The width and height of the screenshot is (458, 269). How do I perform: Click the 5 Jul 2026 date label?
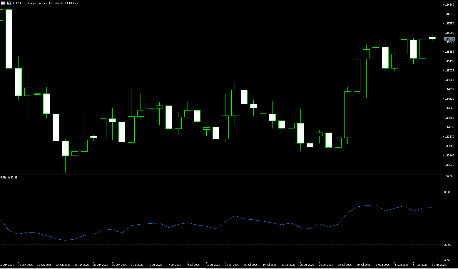[156, 265]
